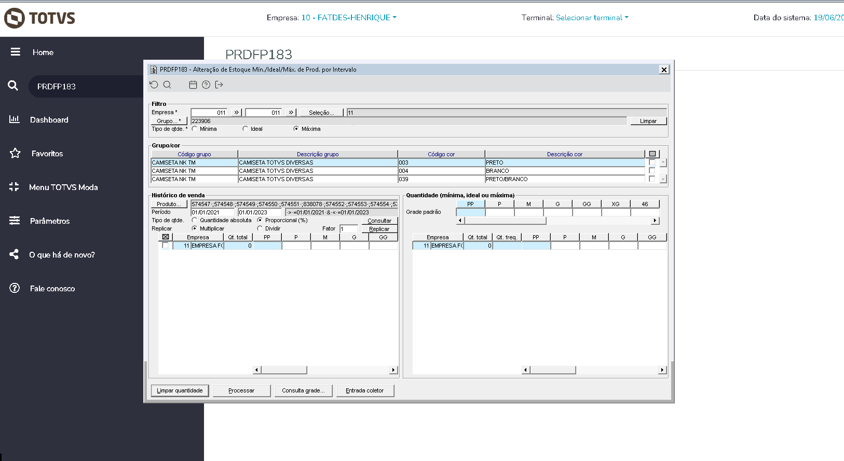The width and height of the screenshot is (844, 461).
Task: Open the Empresa dropdown in top bar
Action: click(x=349, y=18)
